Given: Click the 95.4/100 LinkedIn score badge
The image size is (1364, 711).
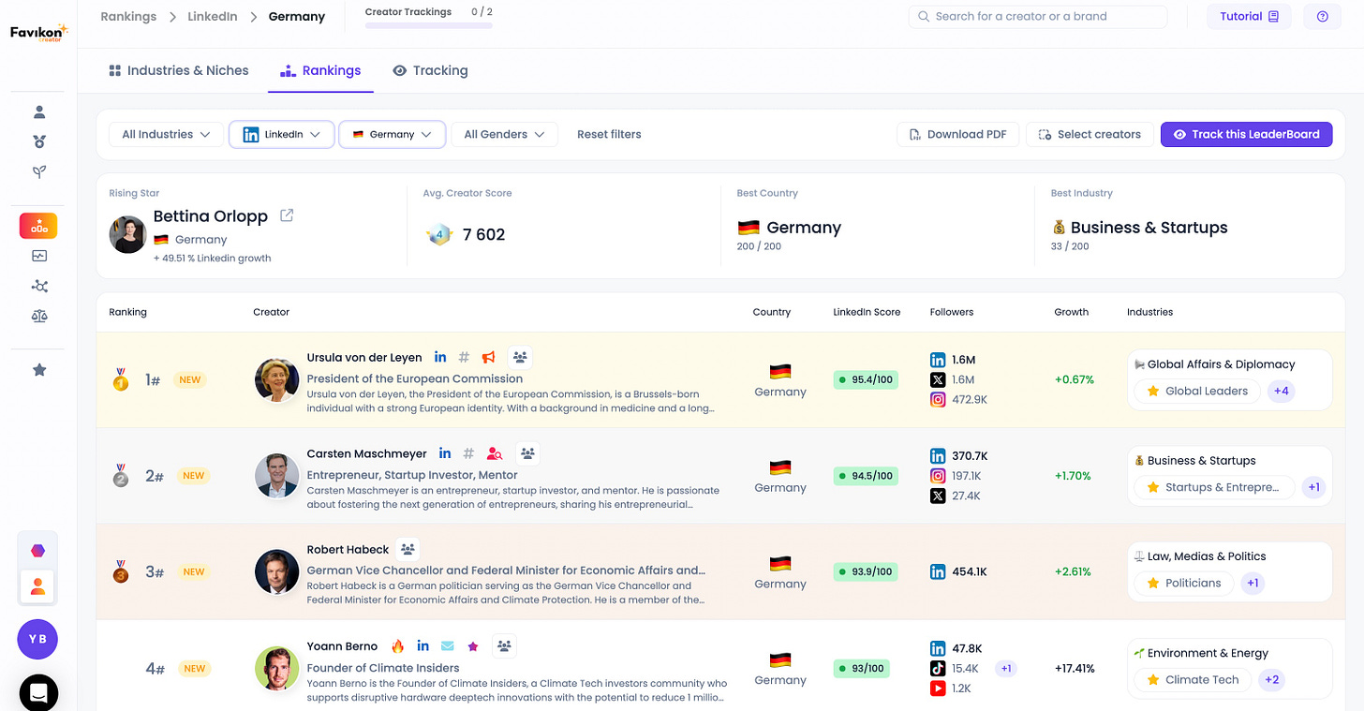Looking at the screenshot, I should 866,379.
